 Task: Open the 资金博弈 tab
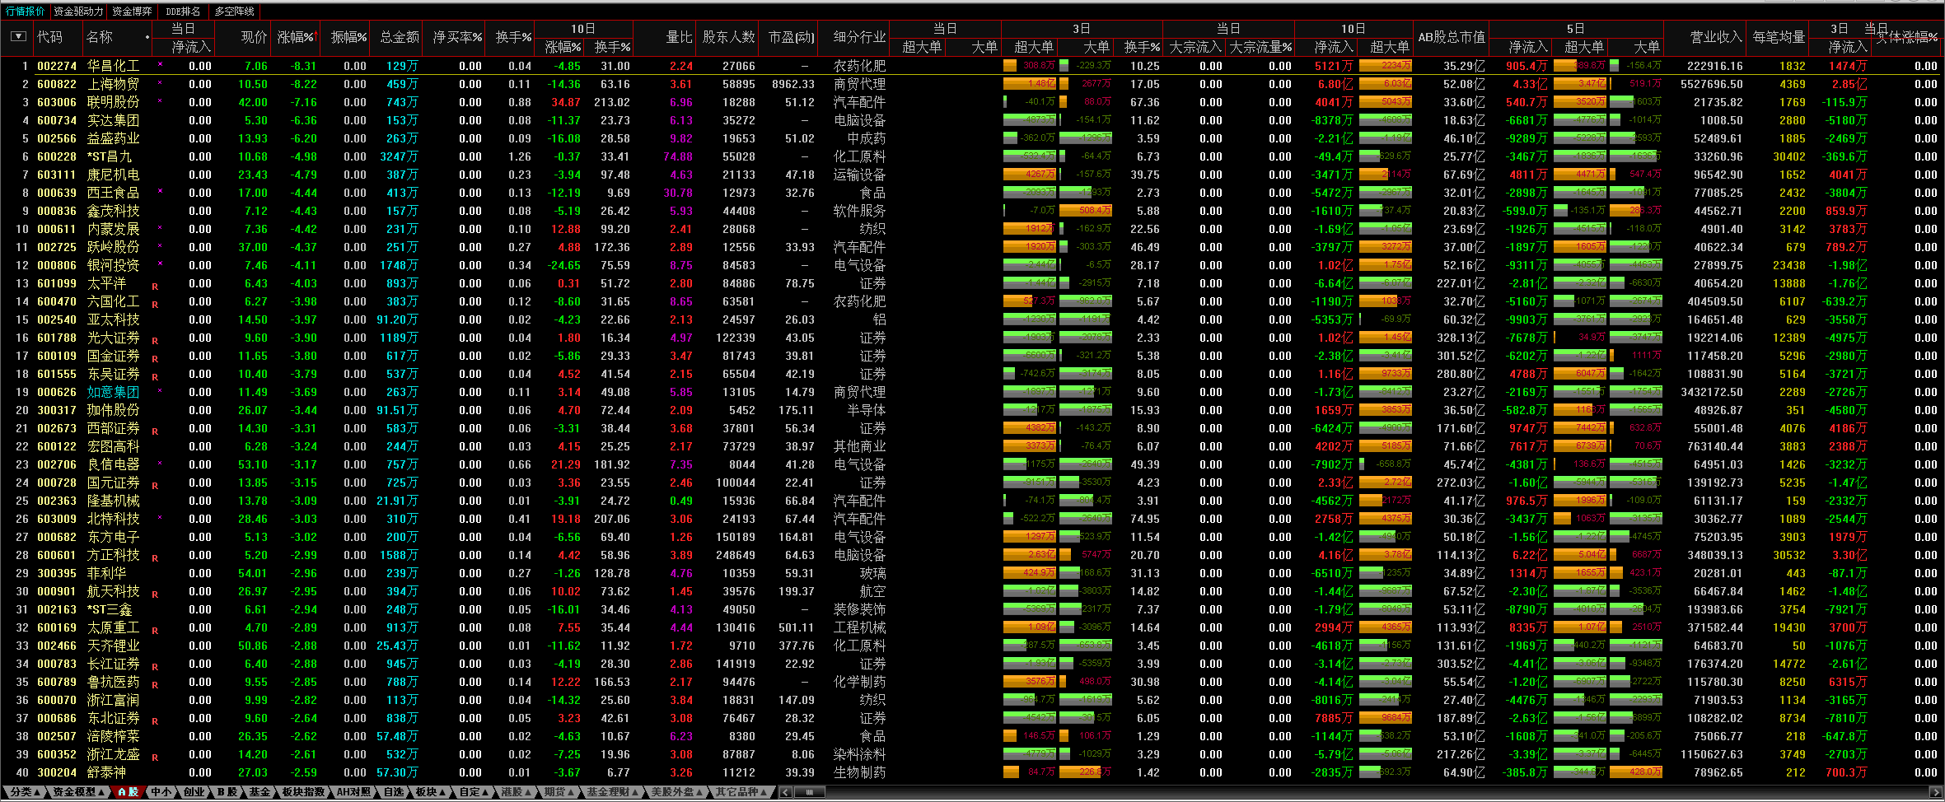[132, 12]
